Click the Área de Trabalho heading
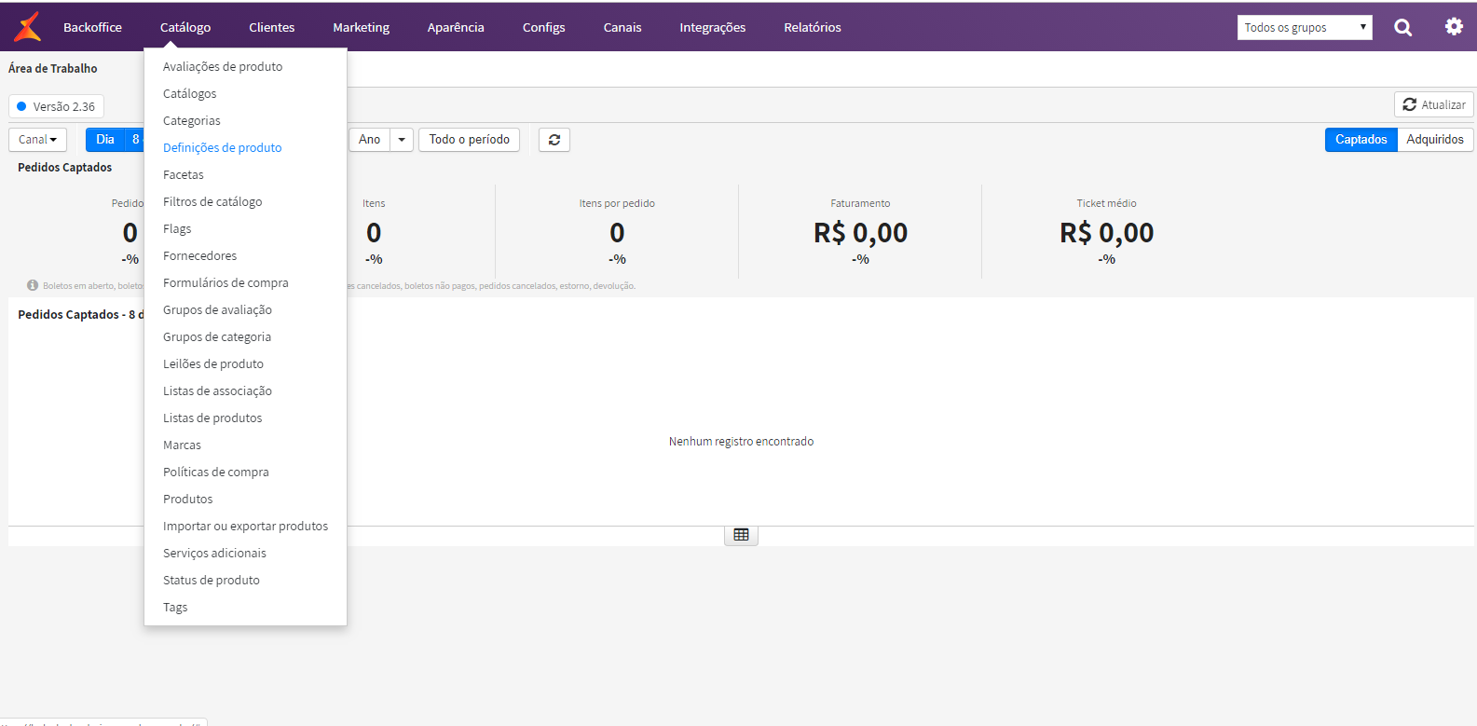 (x=52, y=68)
